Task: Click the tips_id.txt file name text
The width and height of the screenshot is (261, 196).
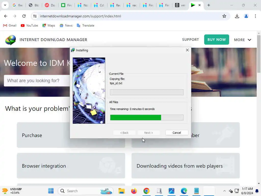Action: [116, 83]
